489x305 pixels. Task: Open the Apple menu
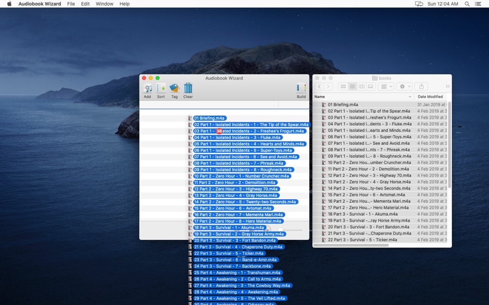(x=9, y=4)
